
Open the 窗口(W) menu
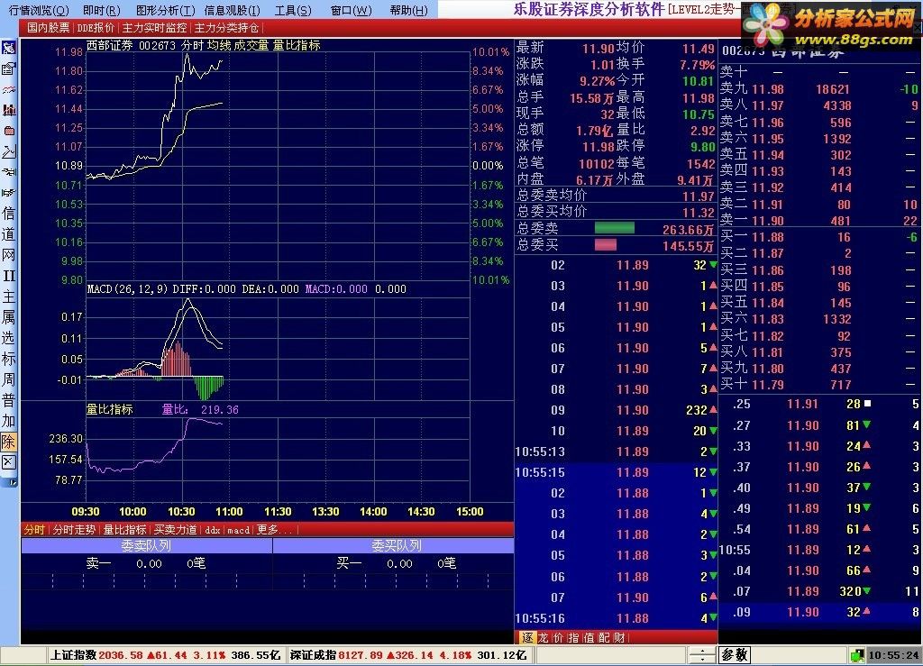(x=351, y=10)
